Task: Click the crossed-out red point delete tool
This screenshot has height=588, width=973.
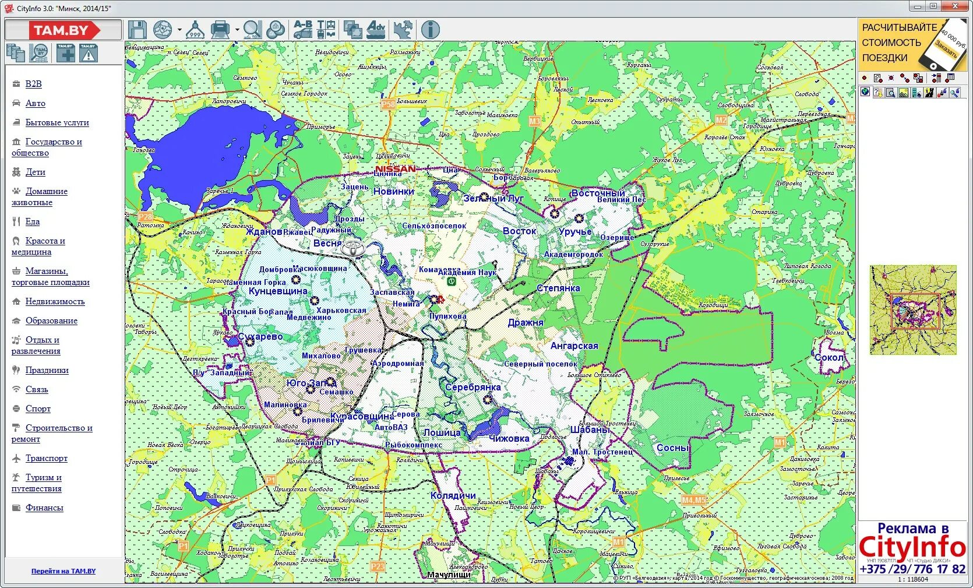Action: point(891,78)
